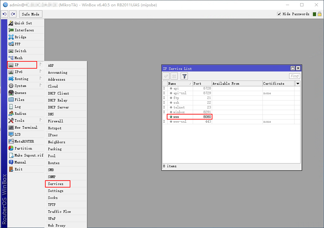Click the Switch icon in sidebar
The width and height of the screenshot is (324, 228).
click(11, 51)
